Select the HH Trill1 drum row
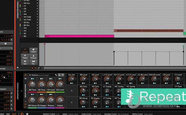 point(29,20)
